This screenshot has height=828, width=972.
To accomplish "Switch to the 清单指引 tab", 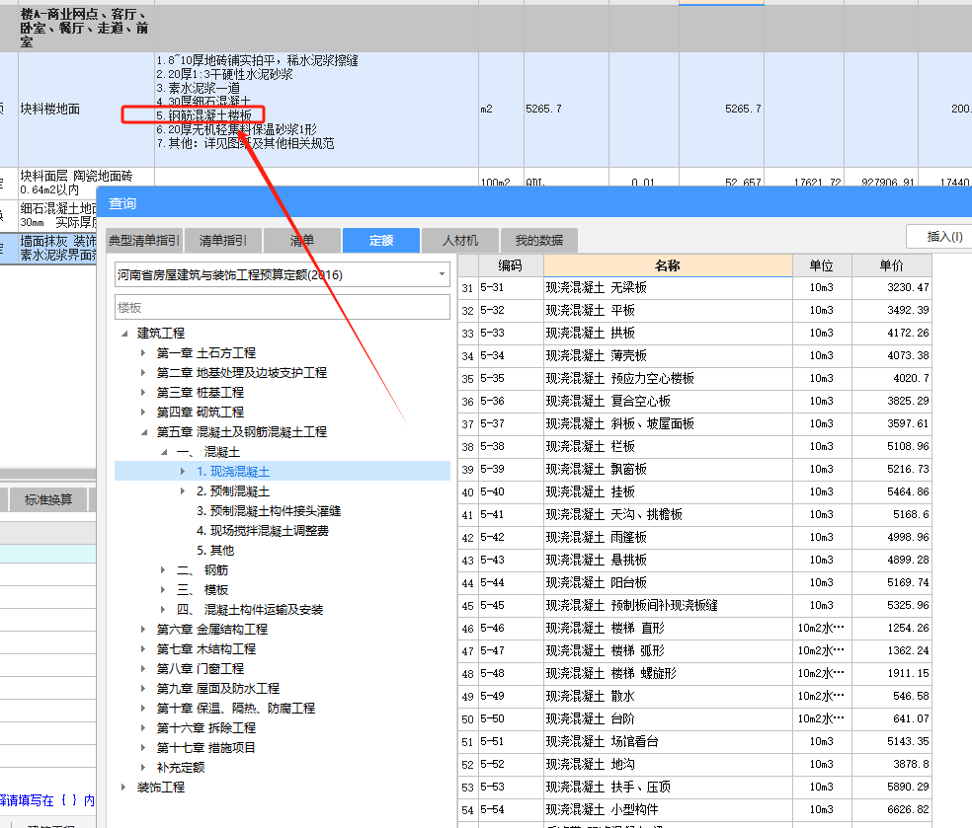I will click(223, 240).
